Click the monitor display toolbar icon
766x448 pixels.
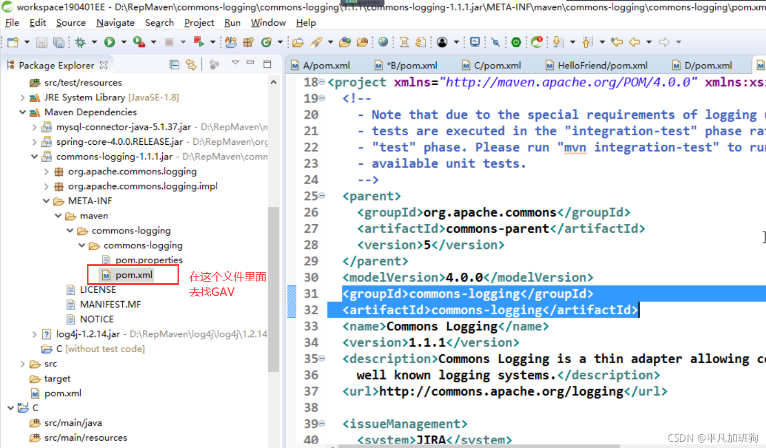(475, 42)
